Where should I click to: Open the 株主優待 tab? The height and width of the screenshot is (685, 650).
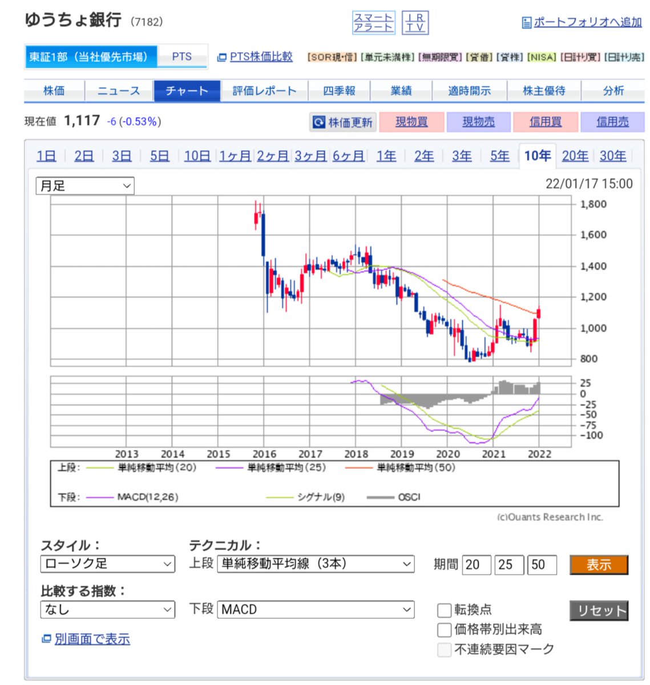pos(544,91)
